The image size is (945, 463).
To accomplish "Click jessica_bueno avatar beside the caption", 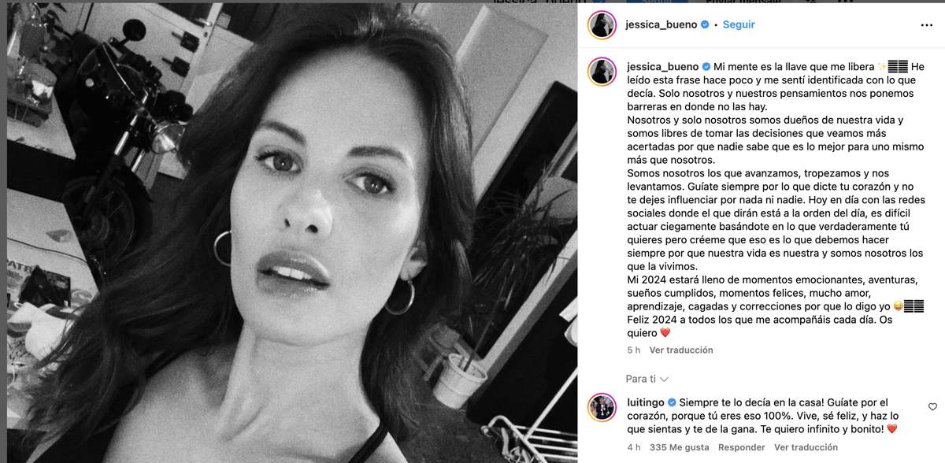I will click(x=601, y=71).
